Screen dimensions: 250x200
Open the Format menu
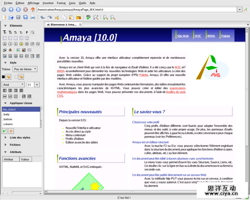click(x=61, y=3)
